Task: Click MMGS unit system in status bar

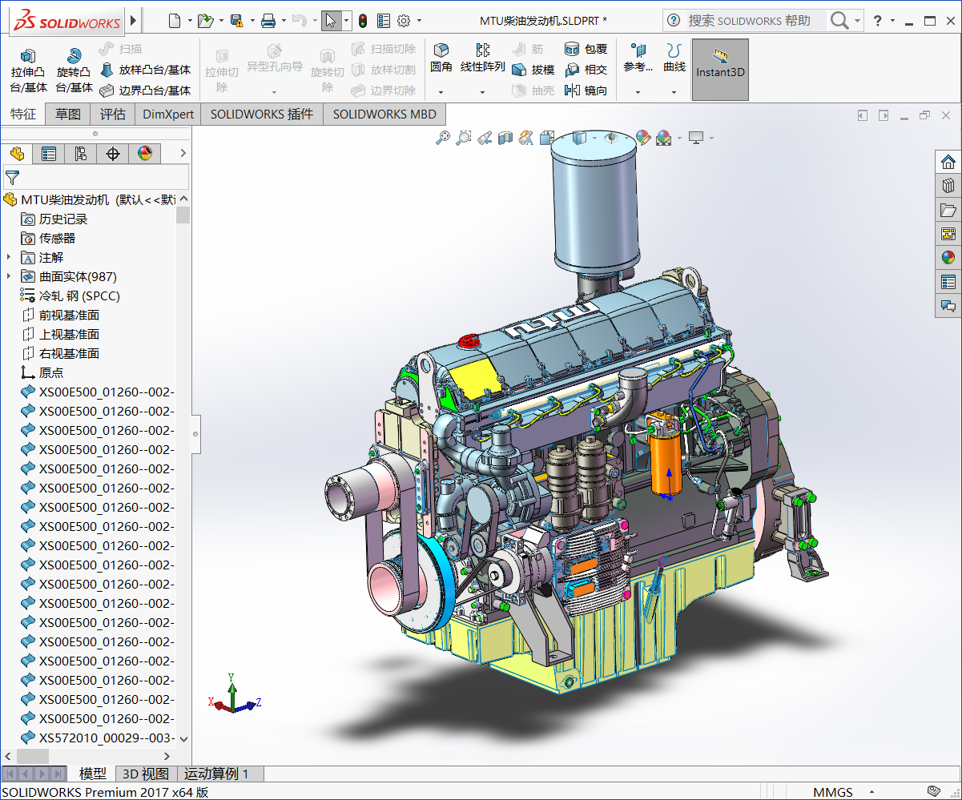Action: click(833, 792)
